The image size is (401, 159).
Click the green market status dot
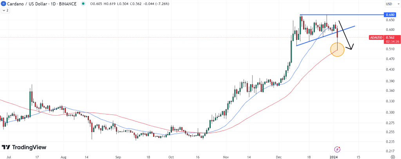point(83,4)
